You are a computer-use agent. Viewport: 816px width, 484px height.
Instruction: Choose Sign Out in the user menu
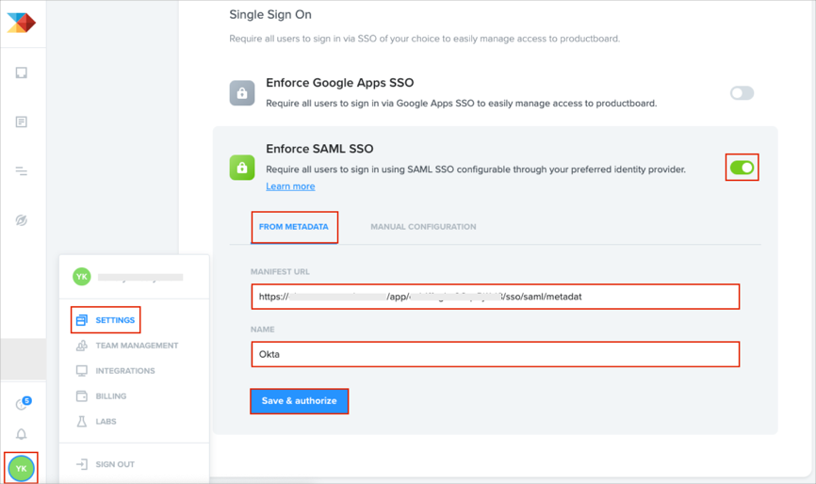tap(114, 464)
